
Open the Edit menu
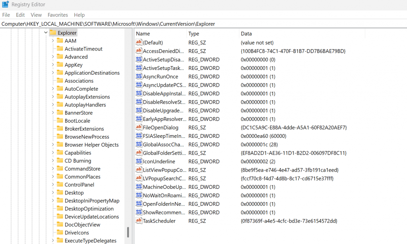pyautogui.click(x=20, y=15)
